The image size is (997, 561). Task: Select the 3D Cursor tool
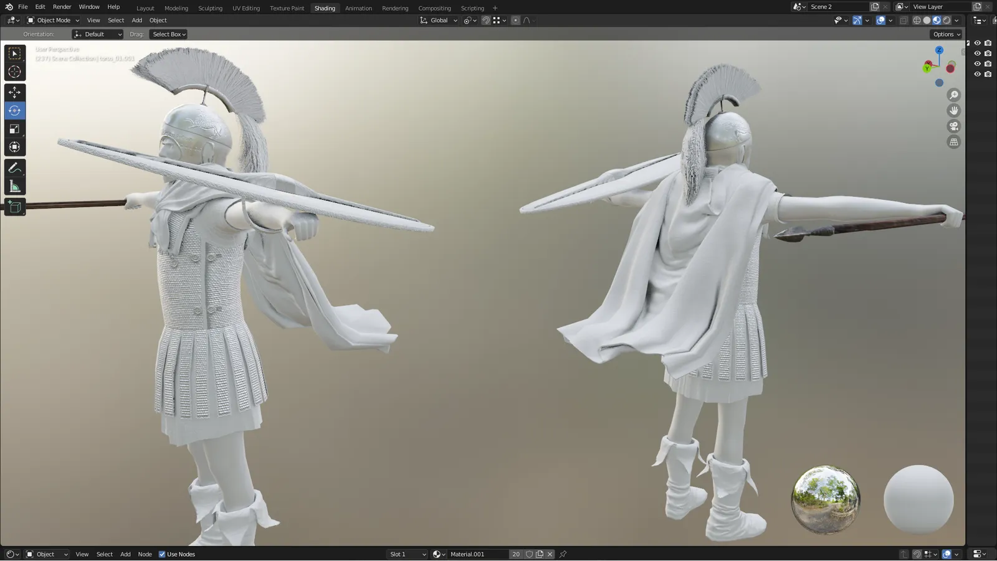pos(14,72)
